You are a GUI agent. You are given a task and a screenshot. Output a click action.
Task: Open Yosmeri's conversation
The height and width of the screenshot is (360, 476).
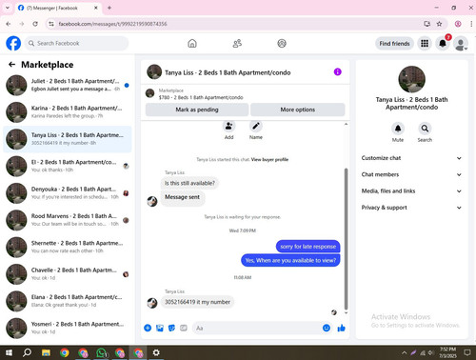tap(68, 328)
